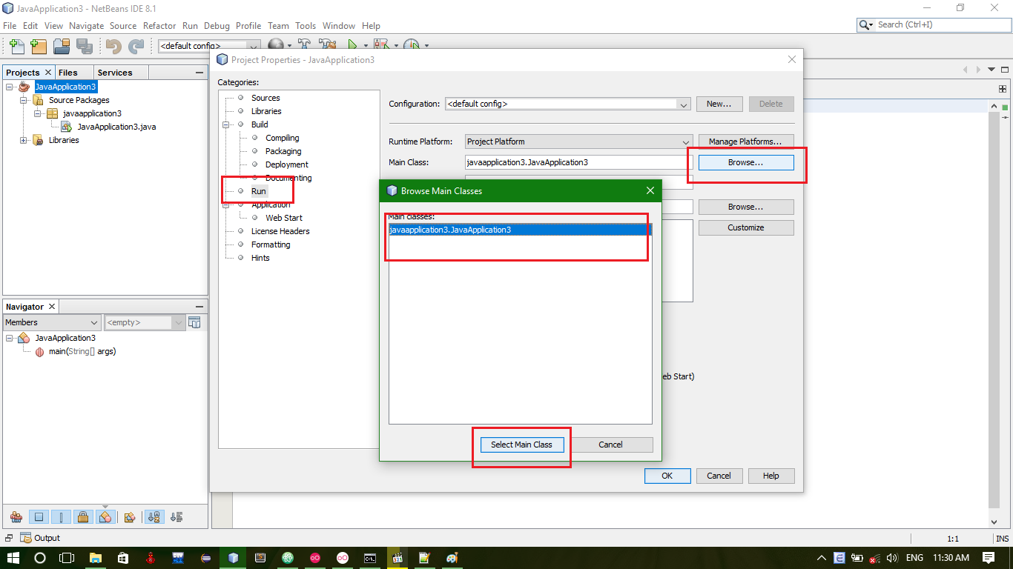Image resolution: width=1013 pixels, height=569 pixels.
Task: Click the Clean and Build icon
Action: point(327,45)
